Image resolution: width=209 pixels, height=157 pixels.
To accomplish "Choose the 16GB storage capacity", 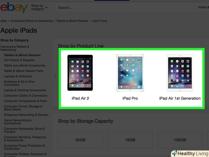I will [x=130, y=140].
